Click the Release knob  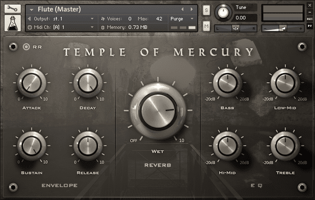pos(88,146)
